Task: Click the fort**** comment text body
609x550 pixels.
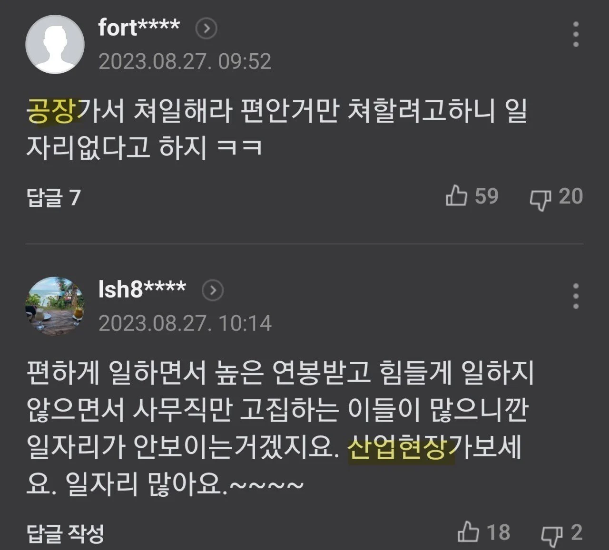Action: (x=276, y=129)
